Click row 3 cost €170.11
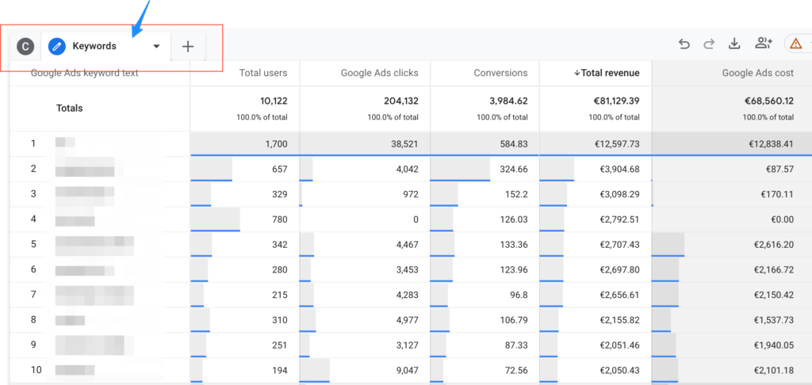Viewport: 812px width, 385px height. pos(779,194)
